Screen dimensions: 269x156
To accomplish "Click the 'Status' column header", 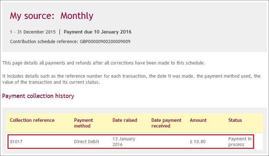I will (x=235, y=120).
